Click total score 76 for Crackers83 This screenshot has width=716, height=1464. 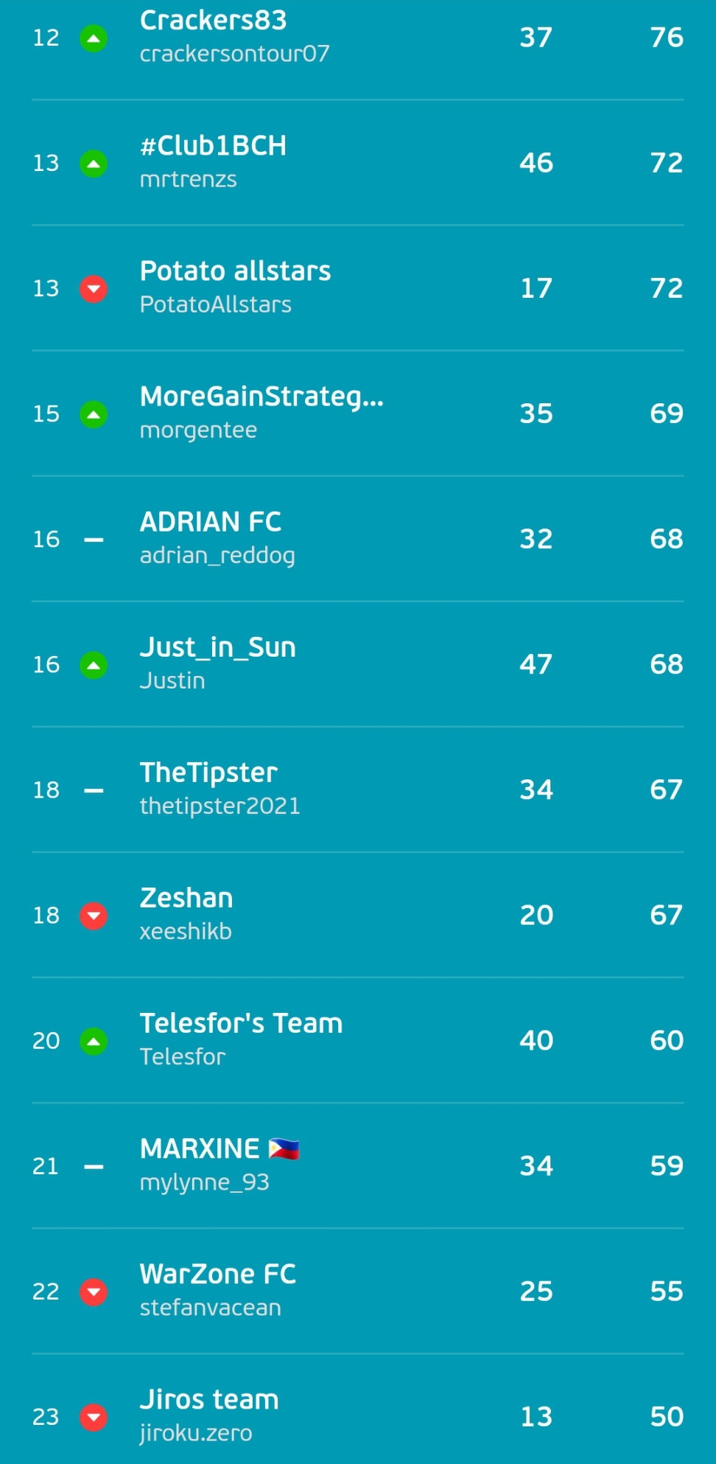[x=667, y=38]
